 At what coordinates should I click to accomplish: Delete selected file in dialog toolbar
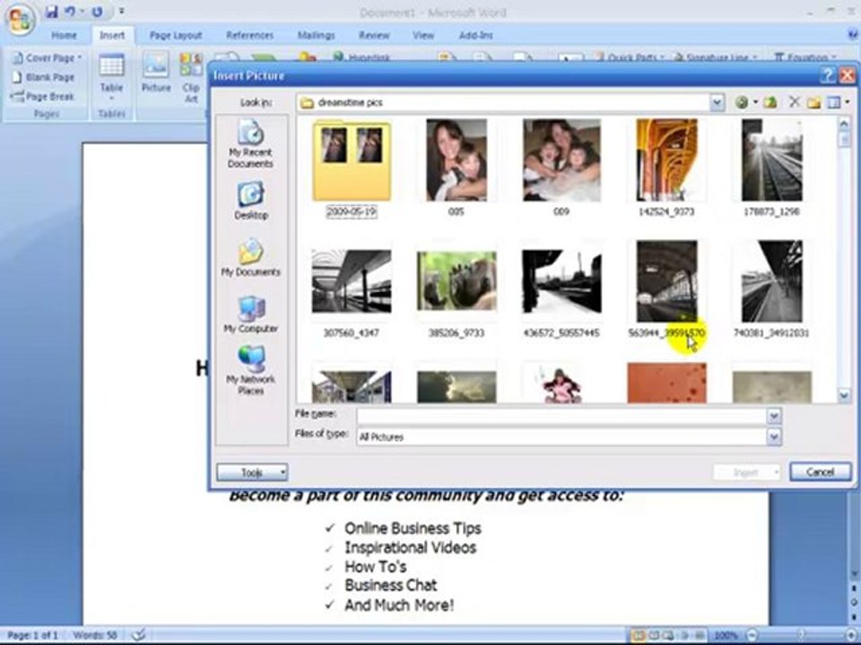[x=794, y=102]
